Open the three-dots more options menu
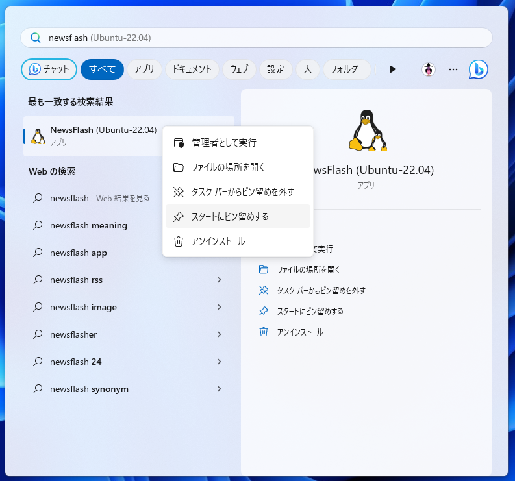The width and height of the screenshot is (515, 481). 453,69
